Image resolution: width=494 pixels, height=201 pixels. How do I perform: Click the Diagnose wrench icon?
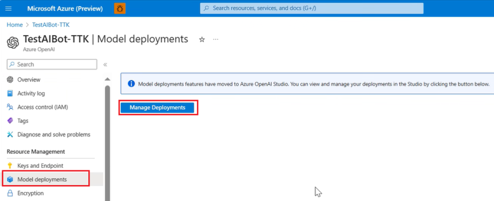[x=10, y=134]
